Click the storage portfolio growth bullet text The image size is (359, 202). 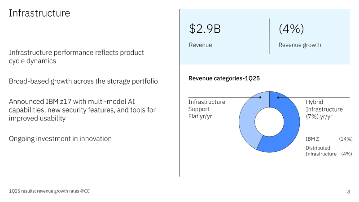[x=83, y=82]
